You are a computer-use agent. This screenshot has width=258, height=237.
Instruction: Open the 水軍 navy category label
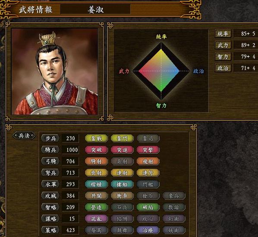50,184
